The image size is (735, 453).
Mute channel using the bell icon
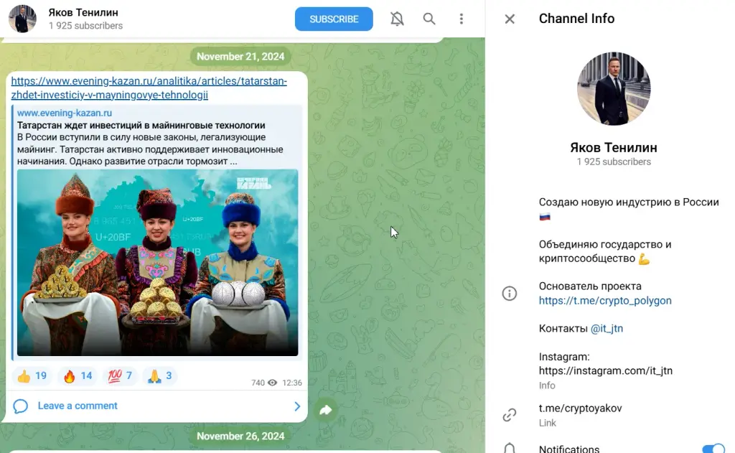click(397, 19)
